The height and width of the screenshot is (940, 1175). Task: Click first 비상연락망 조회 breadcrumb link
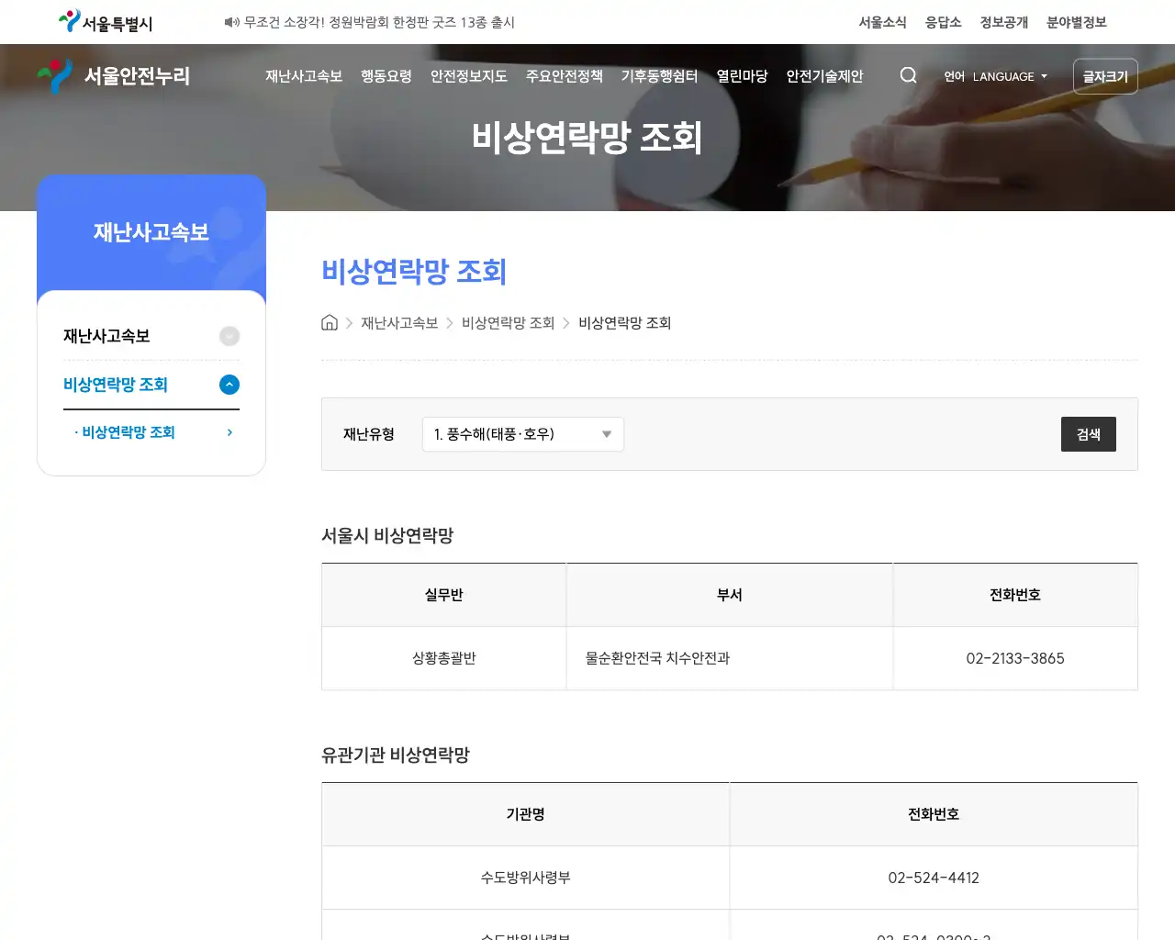pyautogui.click(x=509, y=323)
